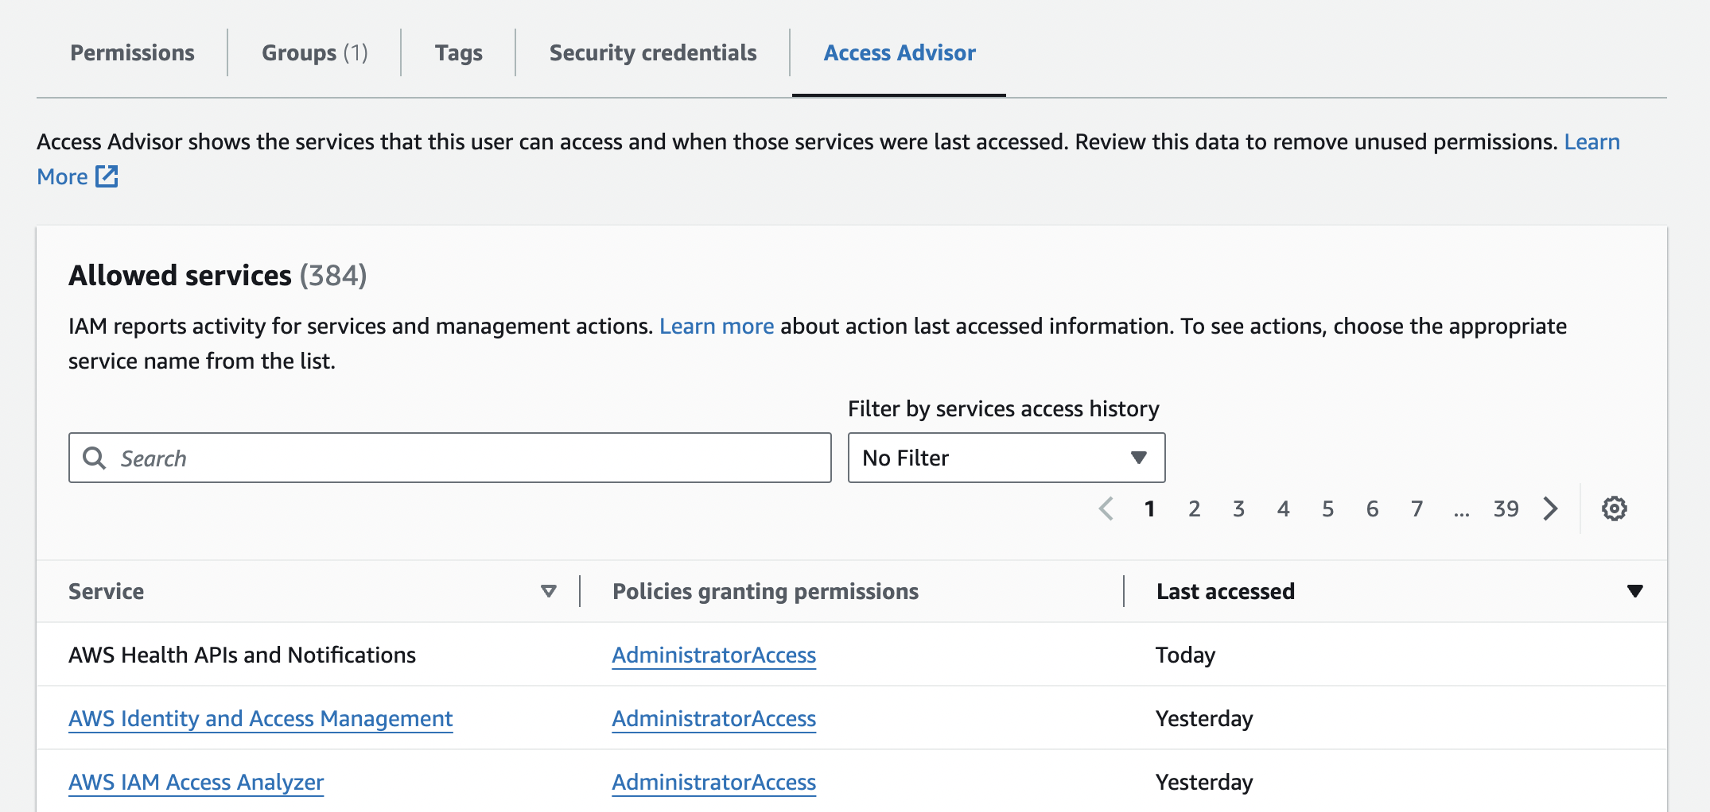Click the external link icon after More
Screen dimensions: 1710x812
(x=107, y=176)
